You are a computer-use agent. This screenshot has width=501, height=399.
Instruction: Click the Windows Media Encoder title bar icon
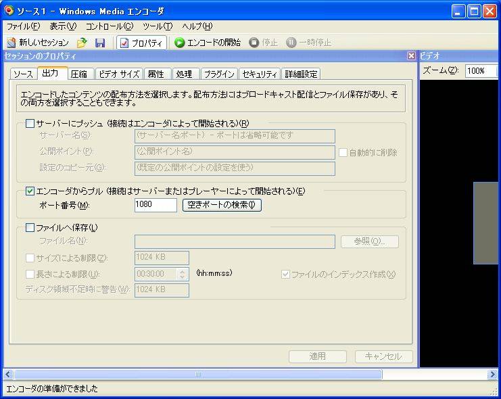click(x=9, y=11)
